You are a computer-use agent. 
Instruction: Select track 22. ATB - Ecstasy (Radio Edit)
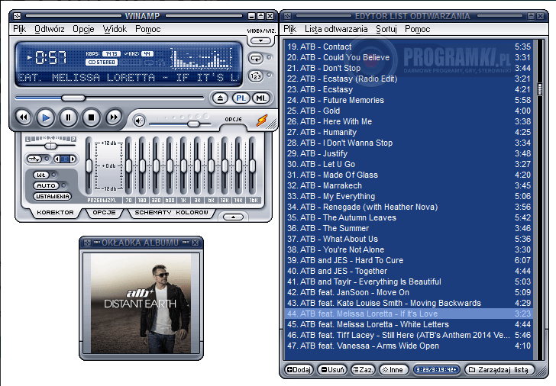(x=409, y=79)
